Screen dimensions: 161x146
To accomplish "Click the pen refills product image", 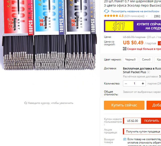I will pyautogui.click(x=49, y=35).
